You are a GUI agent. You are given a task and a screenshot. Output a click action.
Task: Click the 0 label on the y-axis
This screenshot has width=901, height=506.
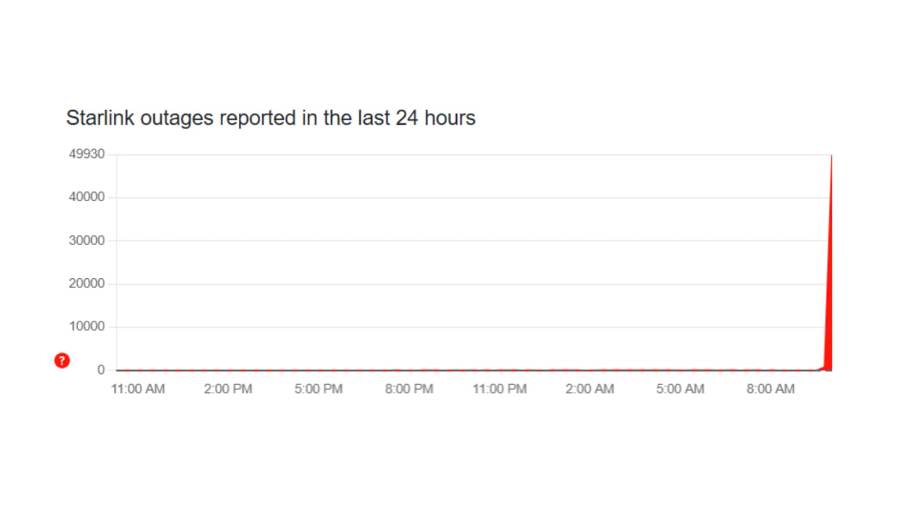[x=101, y=370]
